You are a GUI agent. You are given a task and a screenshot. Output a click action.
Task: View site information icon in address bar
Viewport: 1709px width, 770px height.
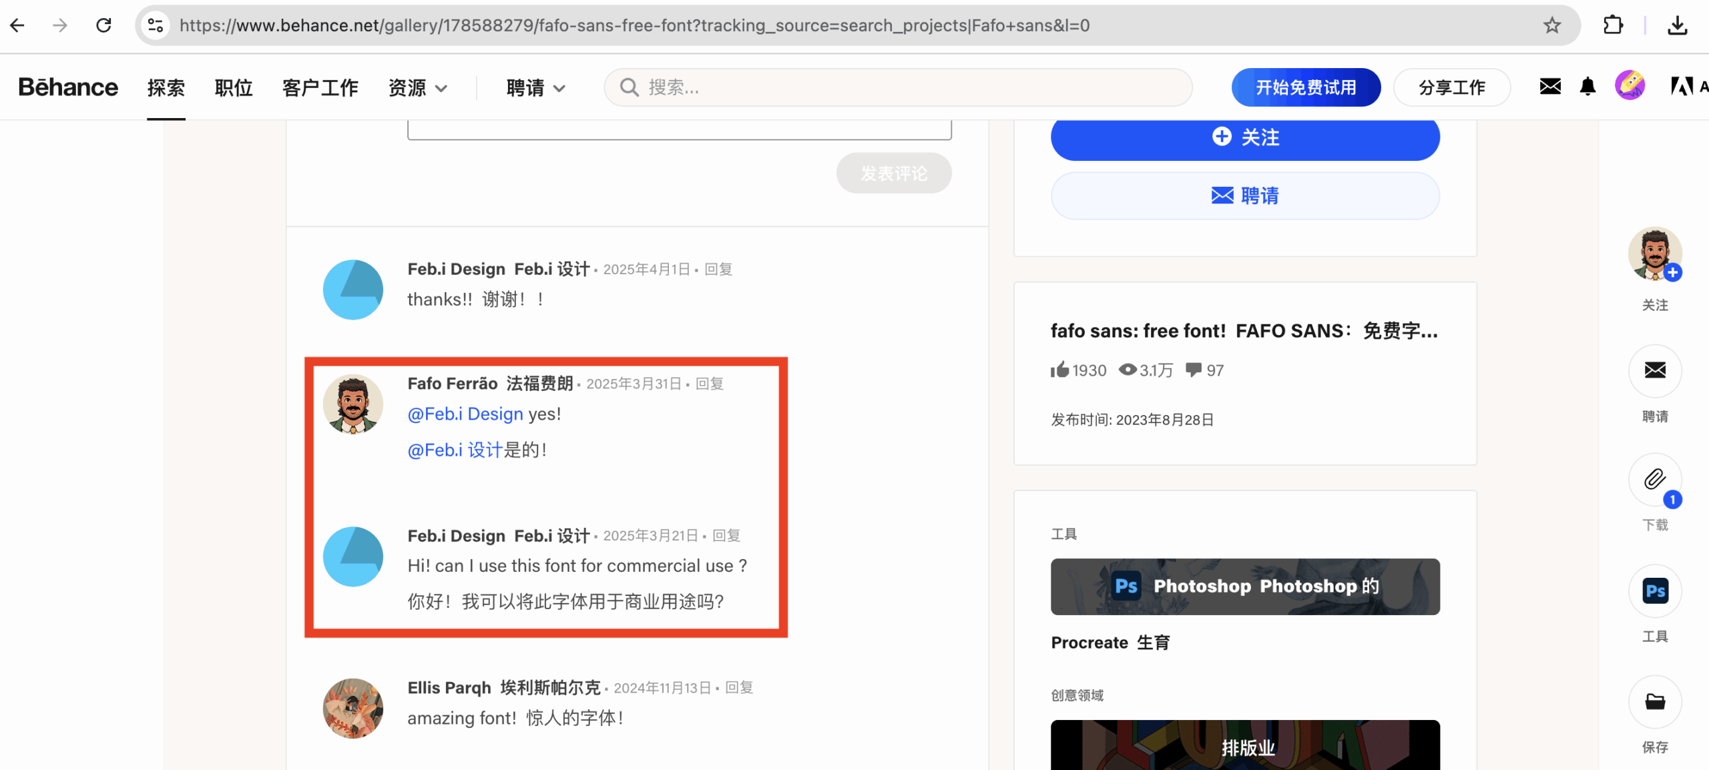[x=156, y=25]
